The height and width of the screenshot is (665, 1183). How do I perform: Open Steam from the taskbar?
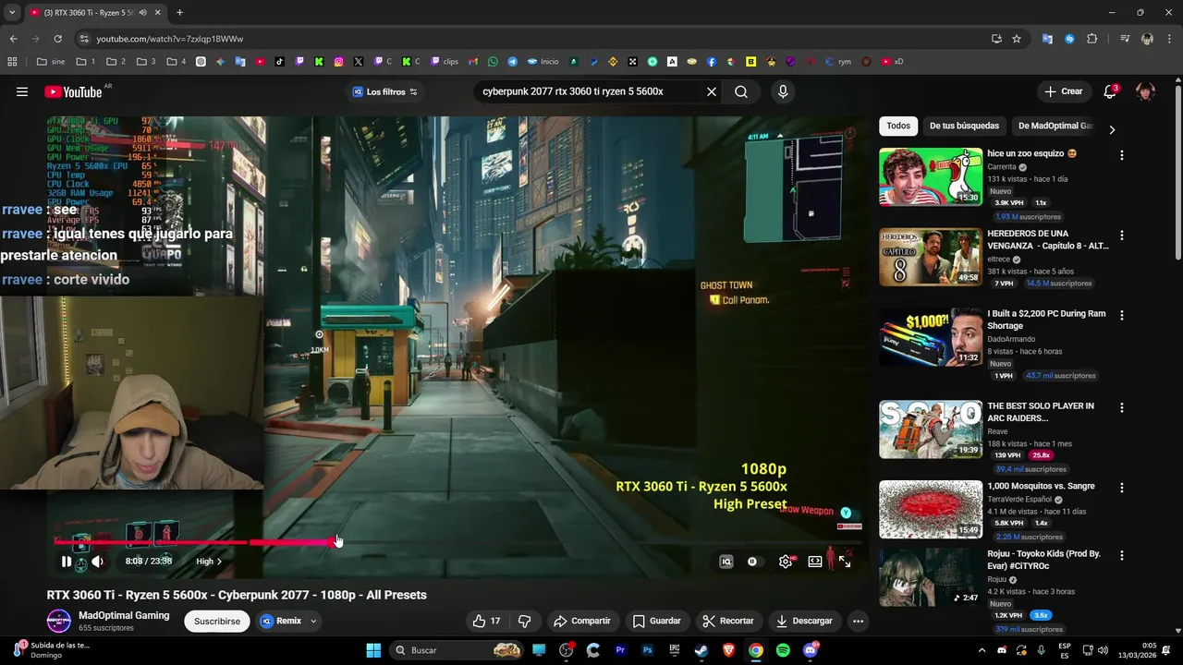tap(701, 650)
